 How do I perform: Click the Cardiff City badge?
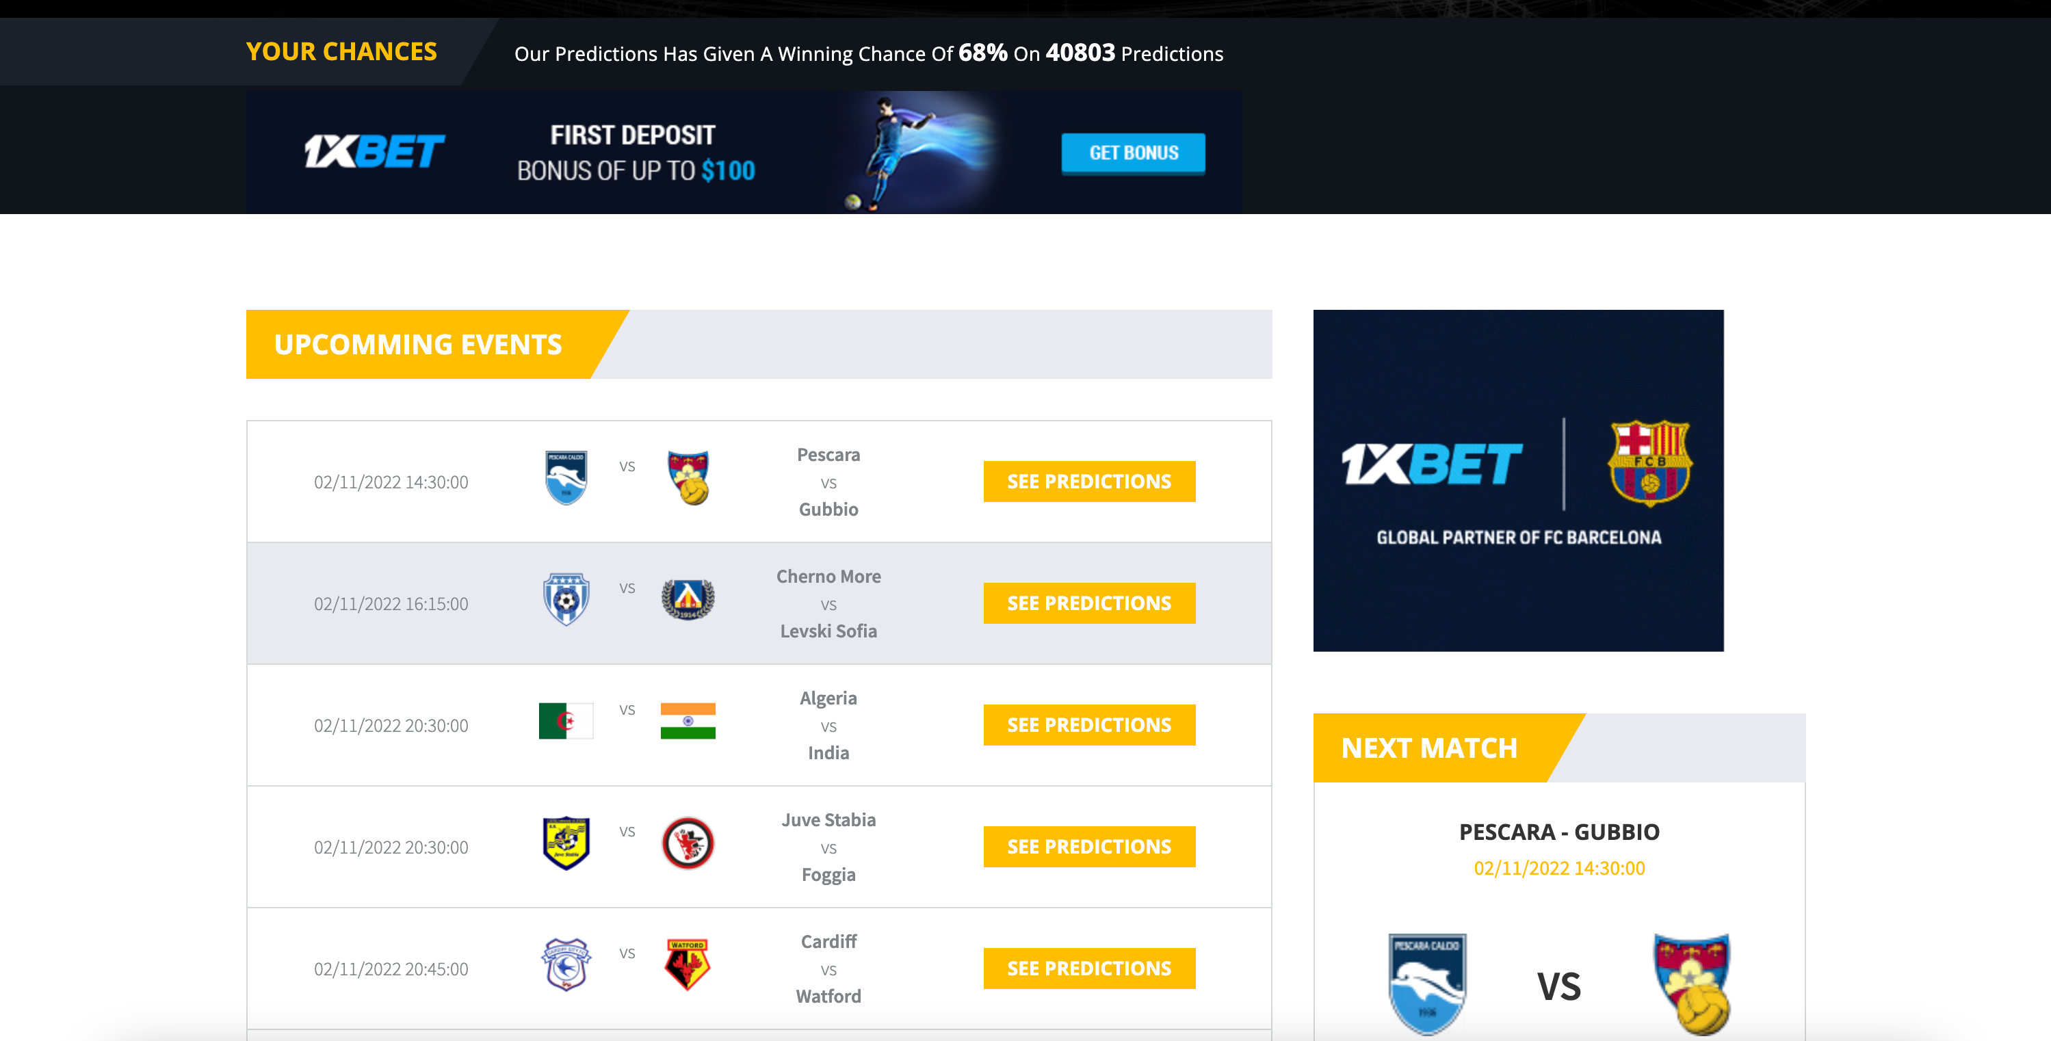click(566, 964)
